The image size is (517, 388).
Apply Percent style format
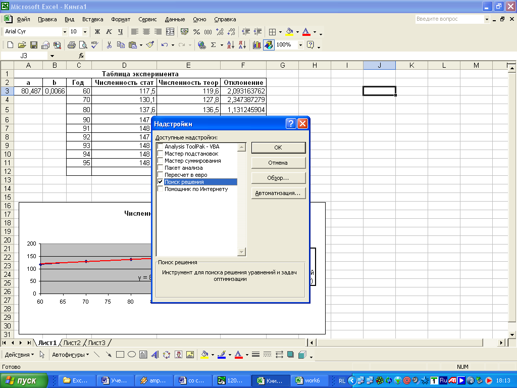[196, 32]
